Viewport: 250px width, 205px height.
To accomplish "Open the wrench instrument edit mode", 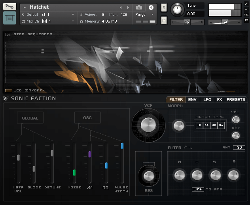I will pos(9,7).
